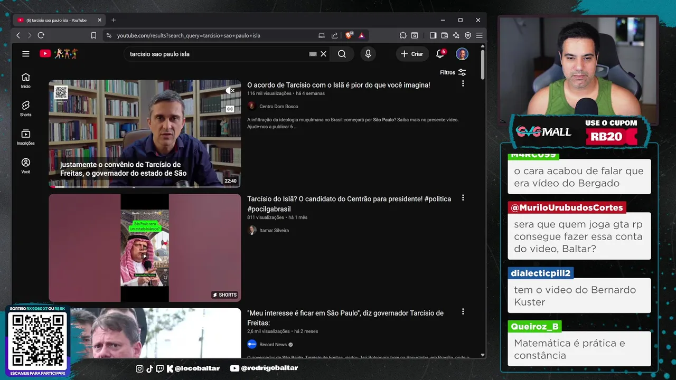Viewport: 676px width, 380px height.
Task: Open the YouTube account avatar menu
Action: 462,54
